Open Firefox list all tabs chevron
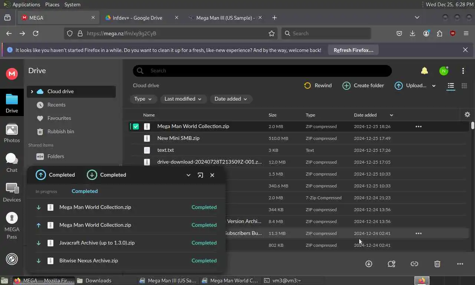Image resolution: width=475 pixels, height=285 pixels. (417, 17)
